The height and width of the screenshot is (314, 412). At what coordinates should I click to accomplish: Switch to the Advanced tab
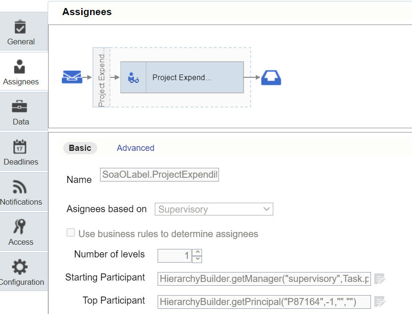pos(135,148)
